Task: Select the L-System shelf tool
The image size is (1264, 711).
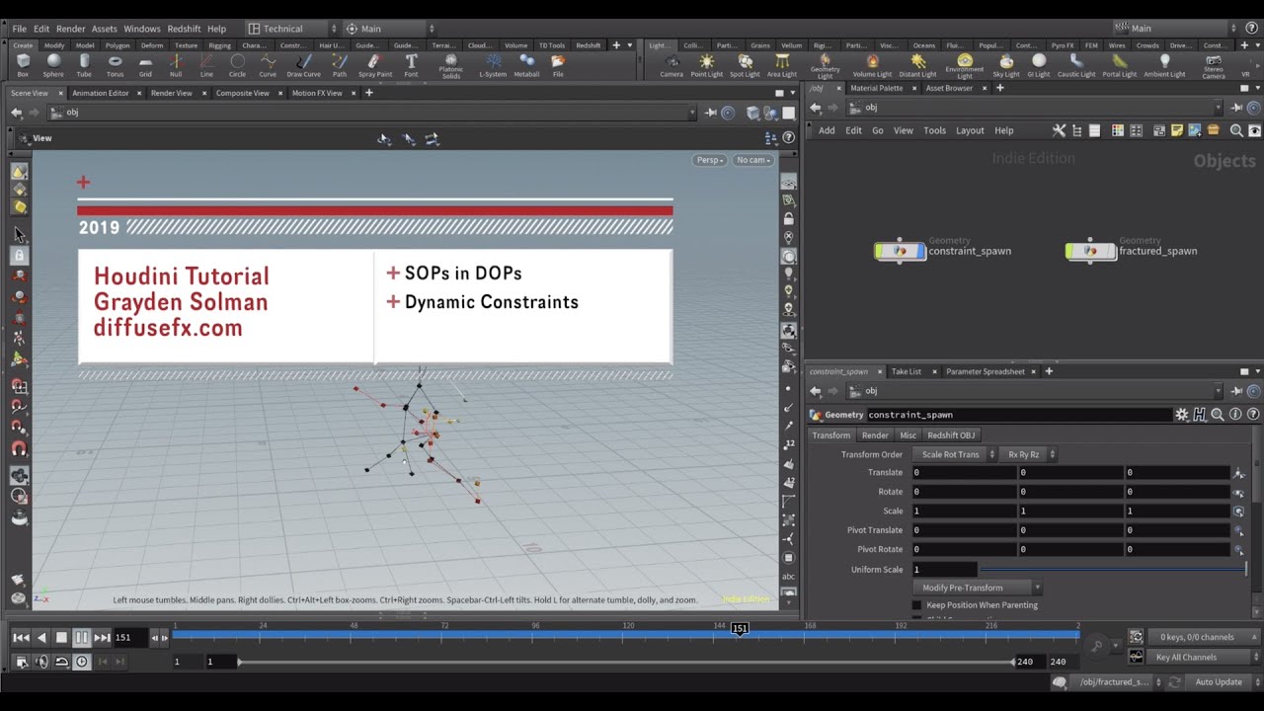Action: pos(493,65)
